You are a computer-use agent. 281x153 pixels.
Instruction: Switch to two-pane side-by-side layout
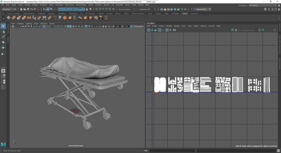click(x=3, y=82)
